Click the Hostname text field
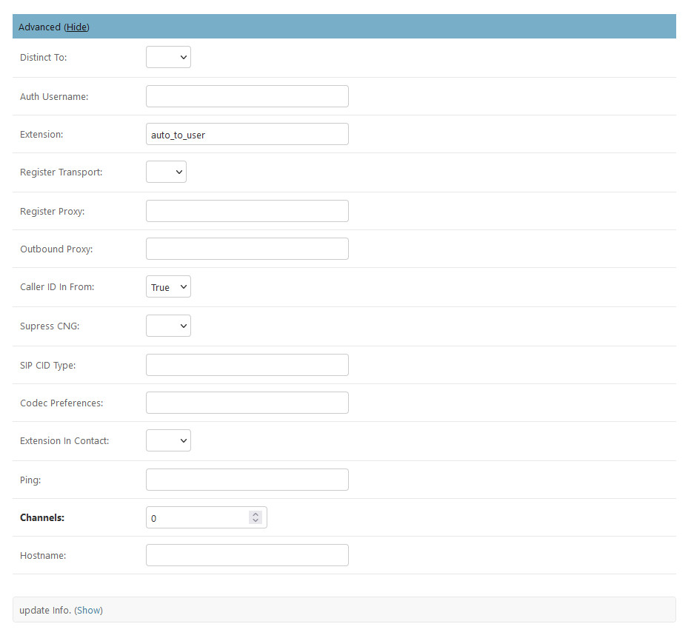Screen dimensions: 691x638 247,555
